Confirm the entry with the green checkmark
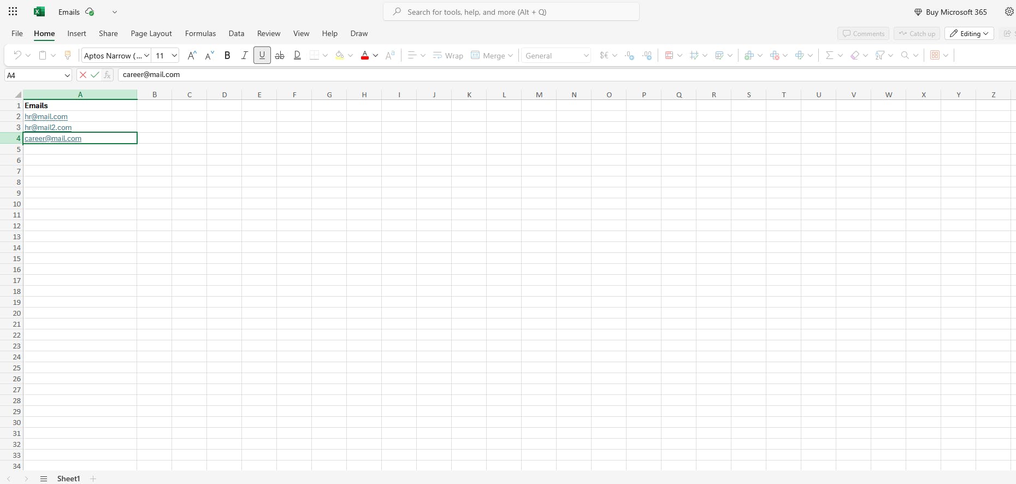Screen dimensions: 1016x484 95,75
